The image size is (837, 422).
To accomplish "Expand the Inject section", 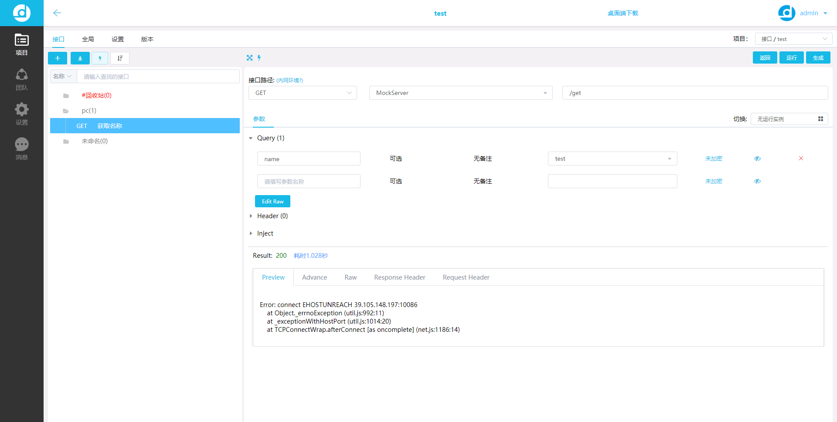I will click(x=251, y=233).
